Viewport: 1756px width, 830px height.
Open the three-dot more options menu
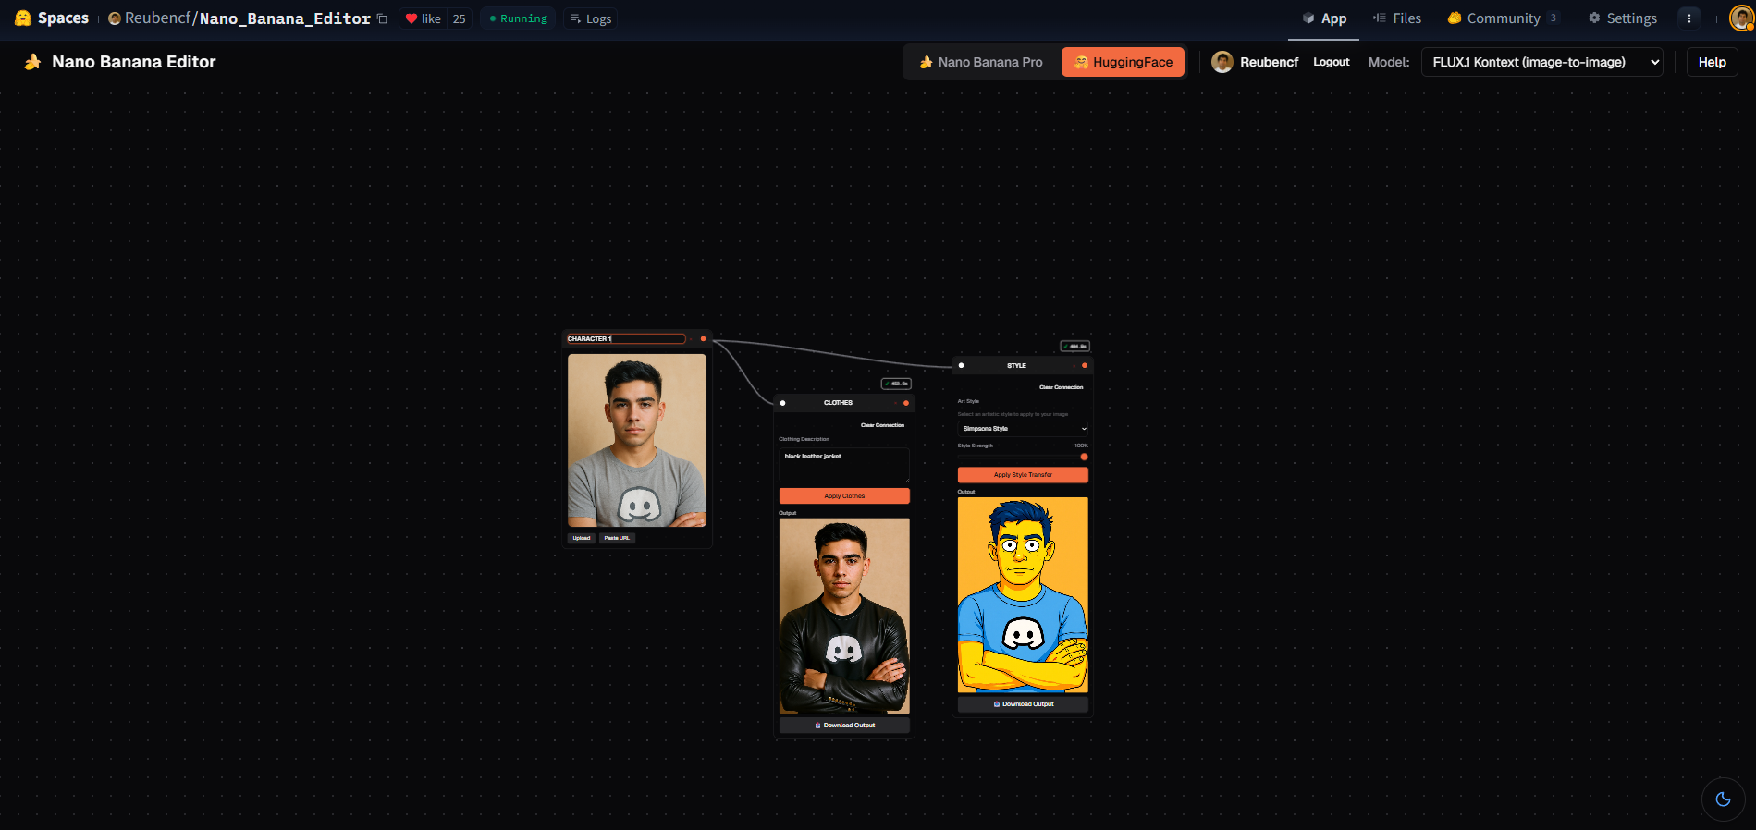coord(1688,18)
